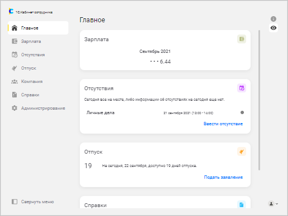
Task: Click the Справки card heading
Action: [95, 205]
